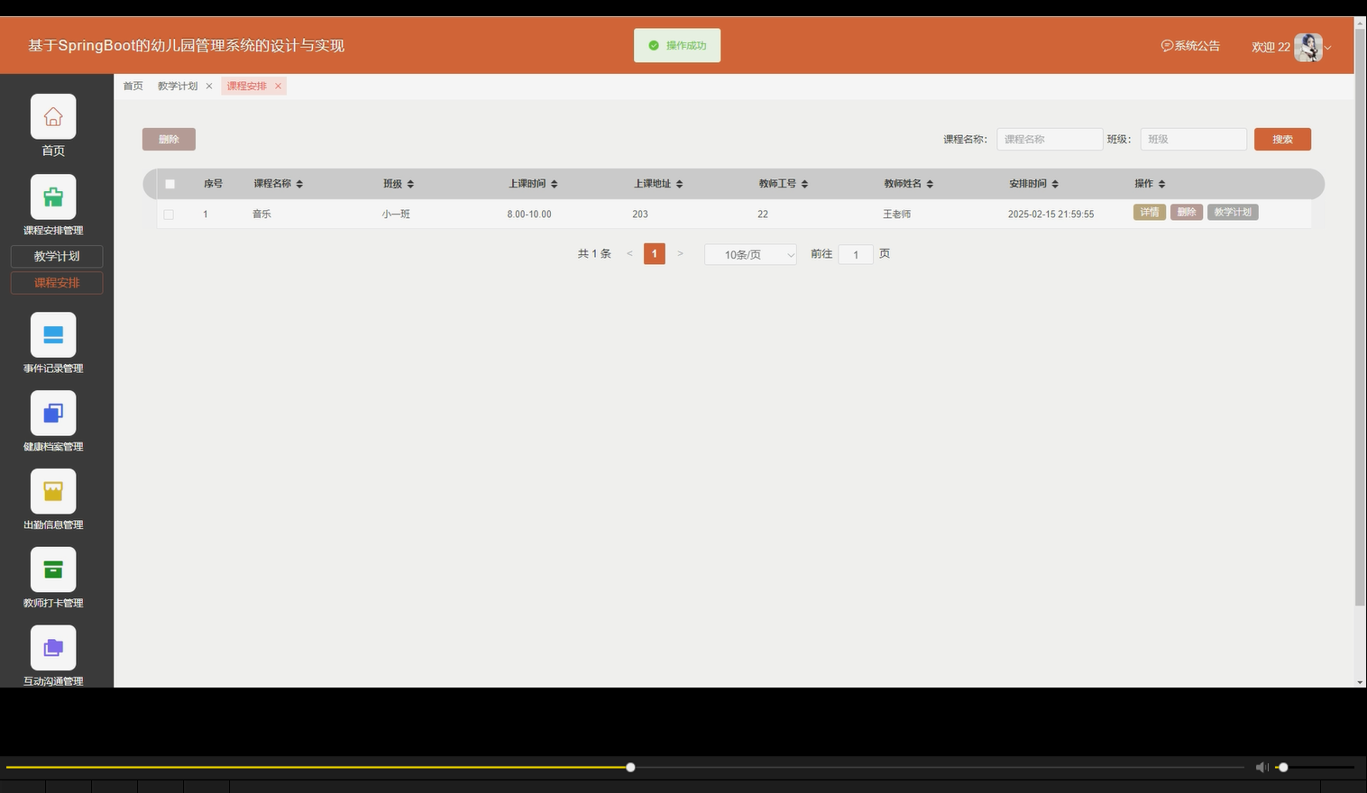
Task: Sort by 安排时间 column arrows
Action: click(x=1055, y=184)
